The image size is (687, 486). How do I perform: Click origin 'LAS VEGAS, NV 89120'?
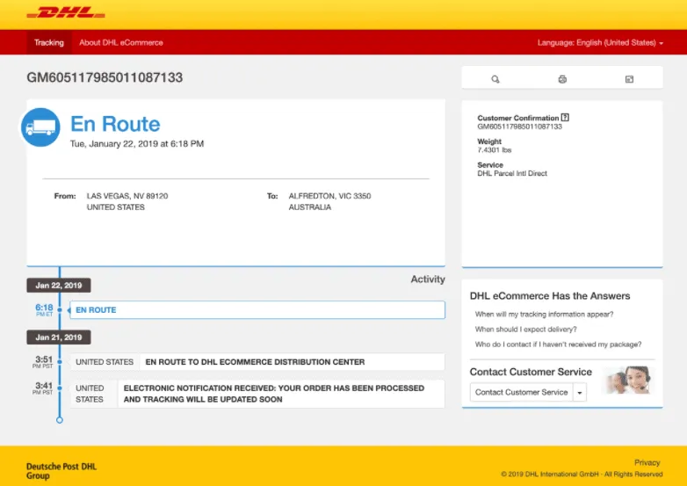point(127,196)
